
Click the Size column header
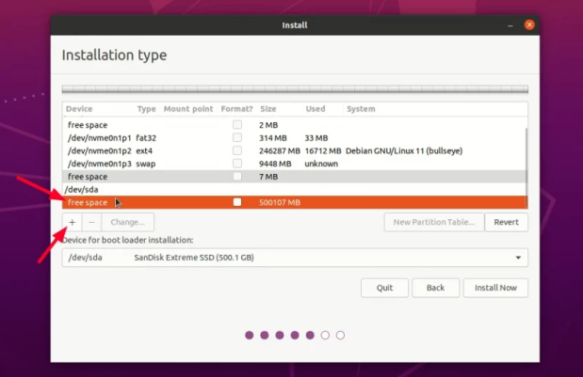(x=268, y=109)
